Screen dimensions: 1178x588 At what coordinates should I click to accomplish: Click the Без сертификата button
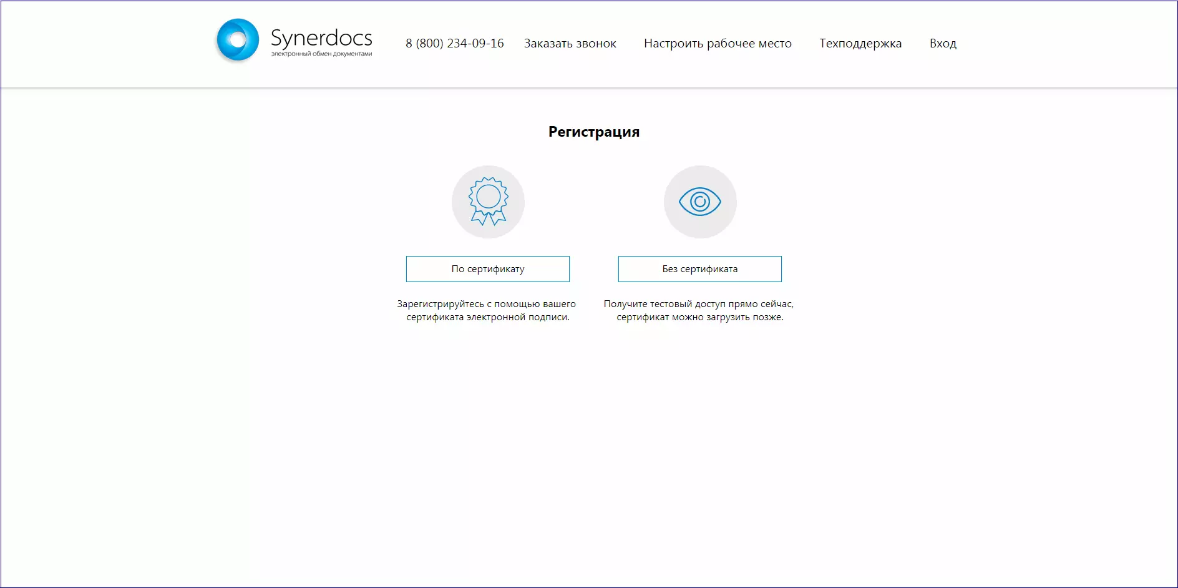pyautogui.click(x=700, y=269)
